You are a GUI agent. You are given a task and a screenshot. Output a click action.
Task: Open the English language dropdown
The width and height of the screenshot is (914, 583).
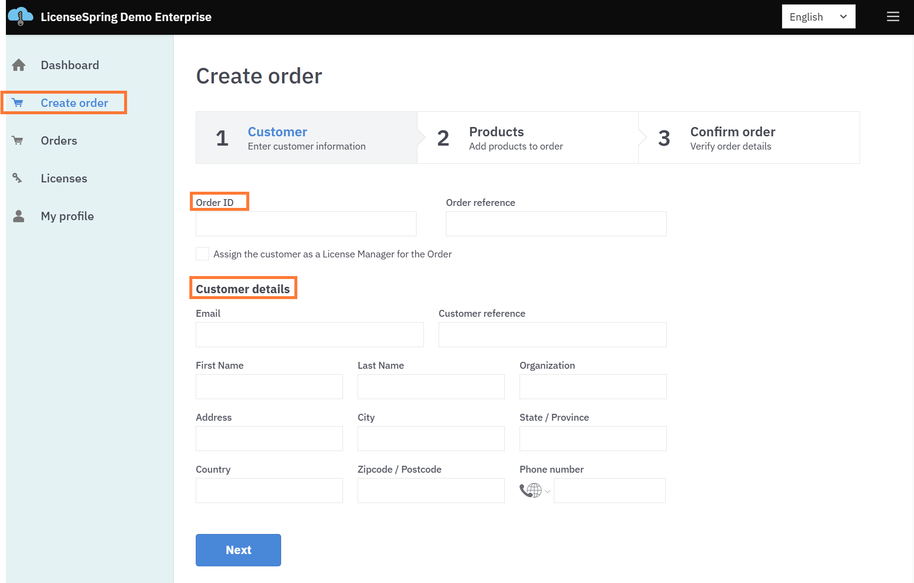pos(818,17)
